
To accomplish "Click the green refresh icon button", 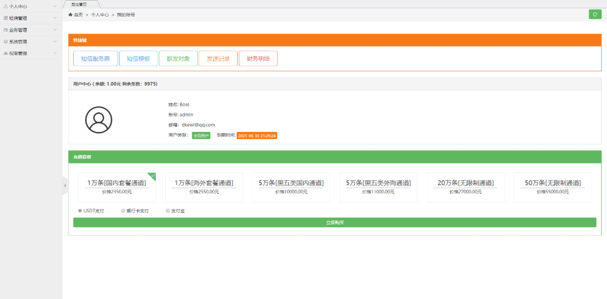I will 595,14.
